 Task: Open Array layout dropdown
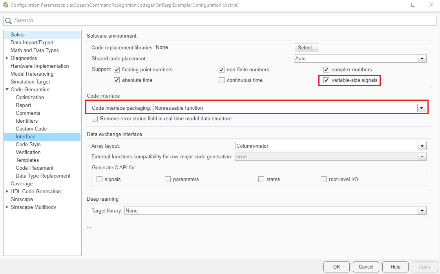422,146
